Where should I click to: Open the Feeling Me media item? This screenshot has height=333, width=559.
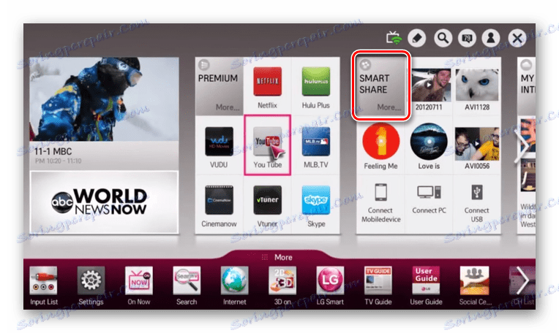tap(380, 141)
